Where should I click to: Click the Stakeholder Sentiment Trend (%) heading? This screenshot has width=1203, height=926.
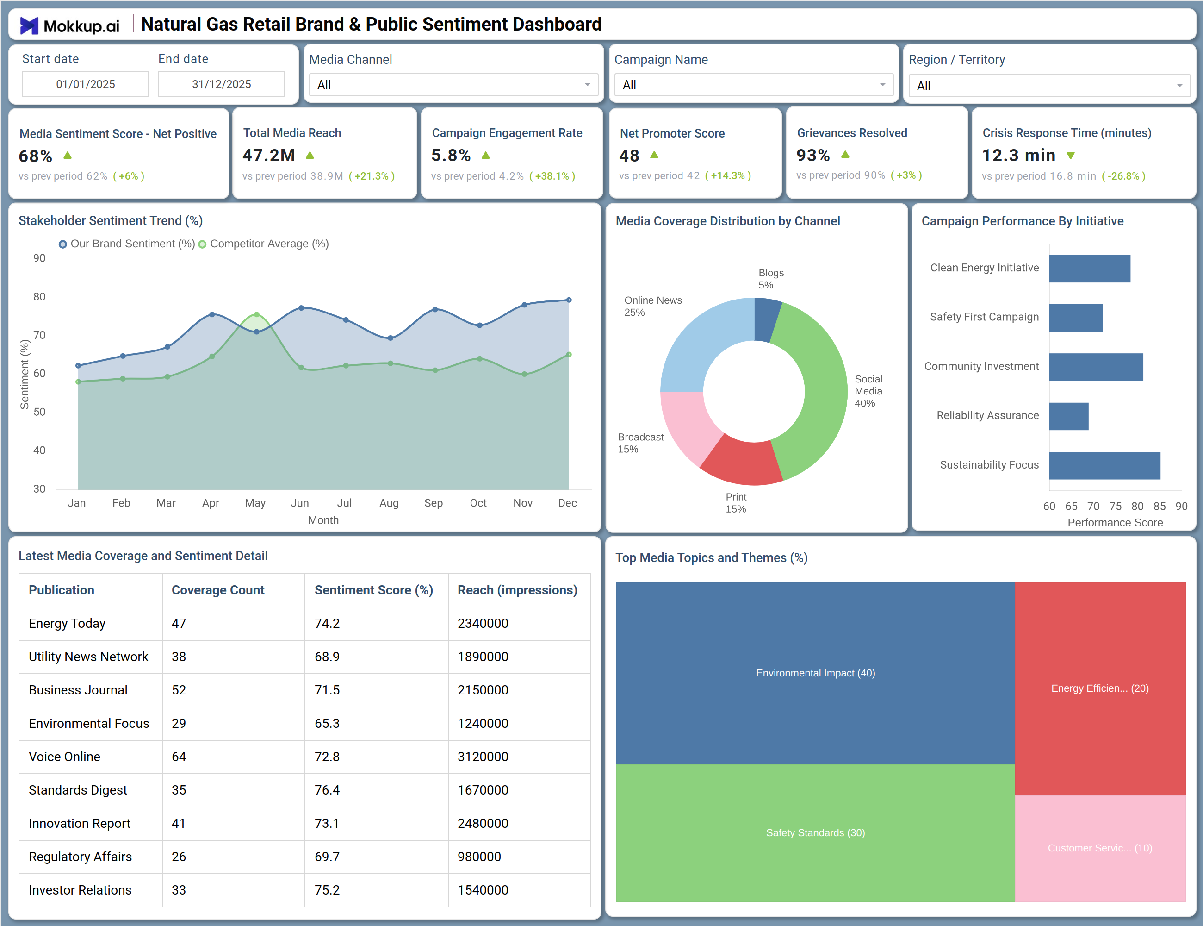tap(111, 221)
